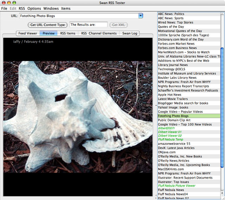Image resolution: width=225 pixels, height=200 pixels.
Task: Open the Windows menu
Action: [x=51, y=8]
